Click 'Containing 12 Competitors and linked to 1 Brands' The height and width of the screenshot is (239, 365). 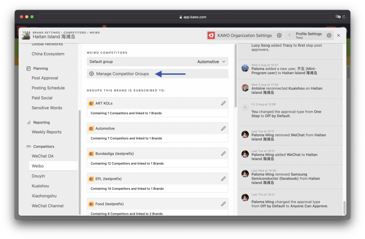(127, 163)
